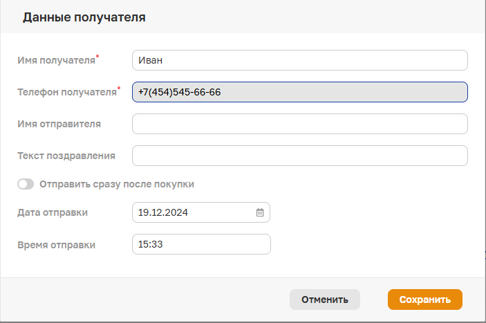This screenshot has height=323, width=486.
Task: Click the "Отменить" button
Action: point(325,299)
